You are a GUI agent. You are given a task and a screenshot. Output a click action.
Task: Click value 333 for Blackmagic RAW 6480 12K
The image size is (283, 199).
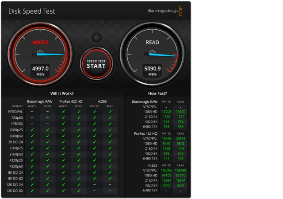(x=166, y=127)
